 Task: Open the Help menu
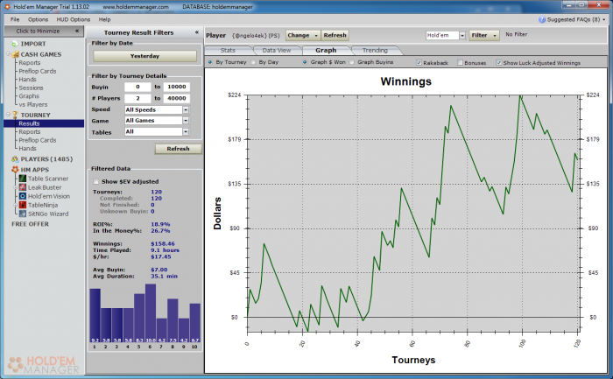tap(104, 19)
